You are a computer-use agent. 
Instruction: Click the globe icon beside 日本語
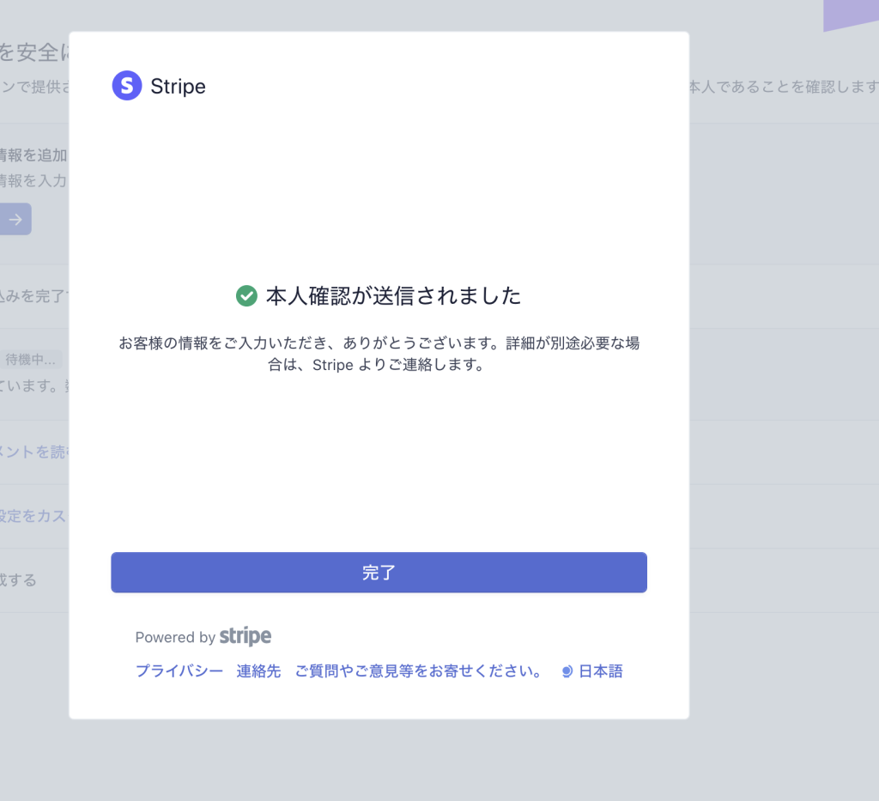[567, 671]
